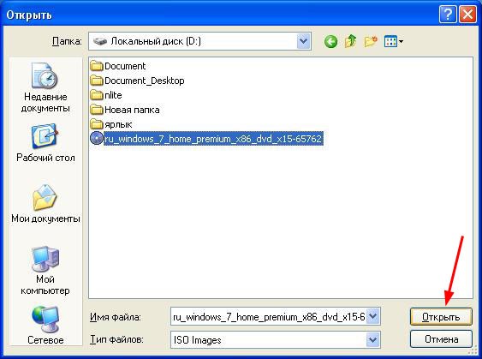
Task: Expand the Имя файла dropdown arrow
Action: (373, 316)
